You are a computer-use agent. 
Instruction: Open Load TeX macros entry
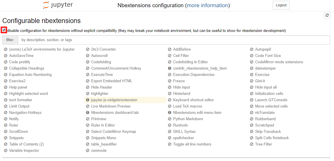tap(188, 106)
